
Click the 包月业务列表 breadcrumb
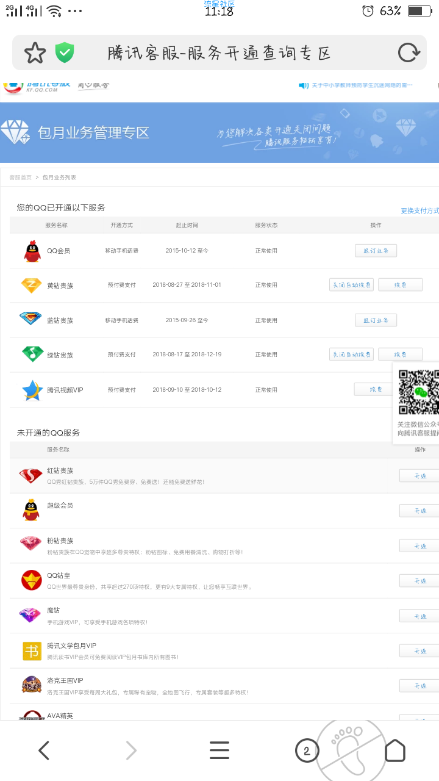click(59, 178)
